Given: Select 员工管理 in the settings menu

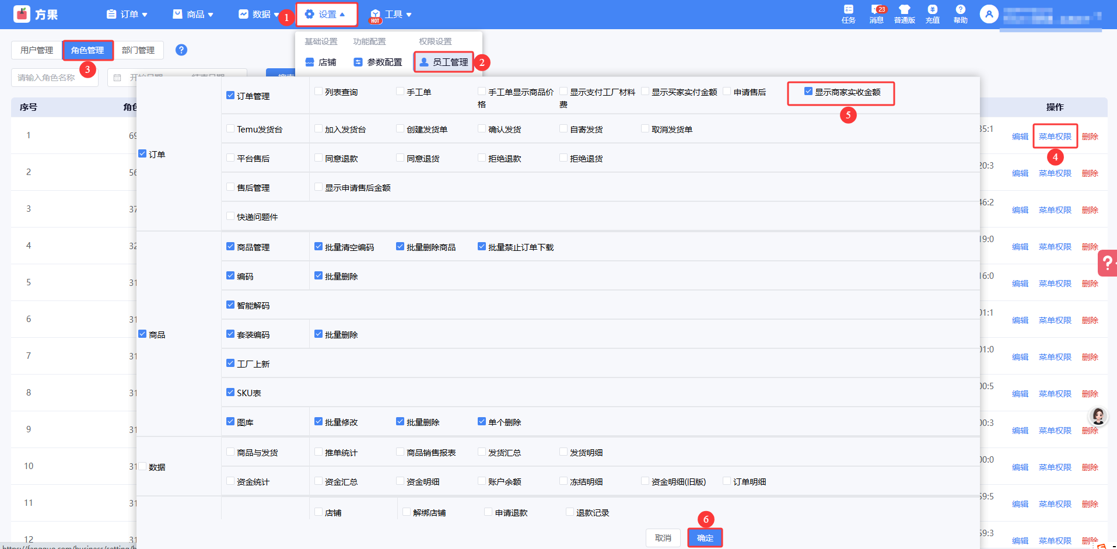Looking at the screenshot, I should tap(444, 62).
